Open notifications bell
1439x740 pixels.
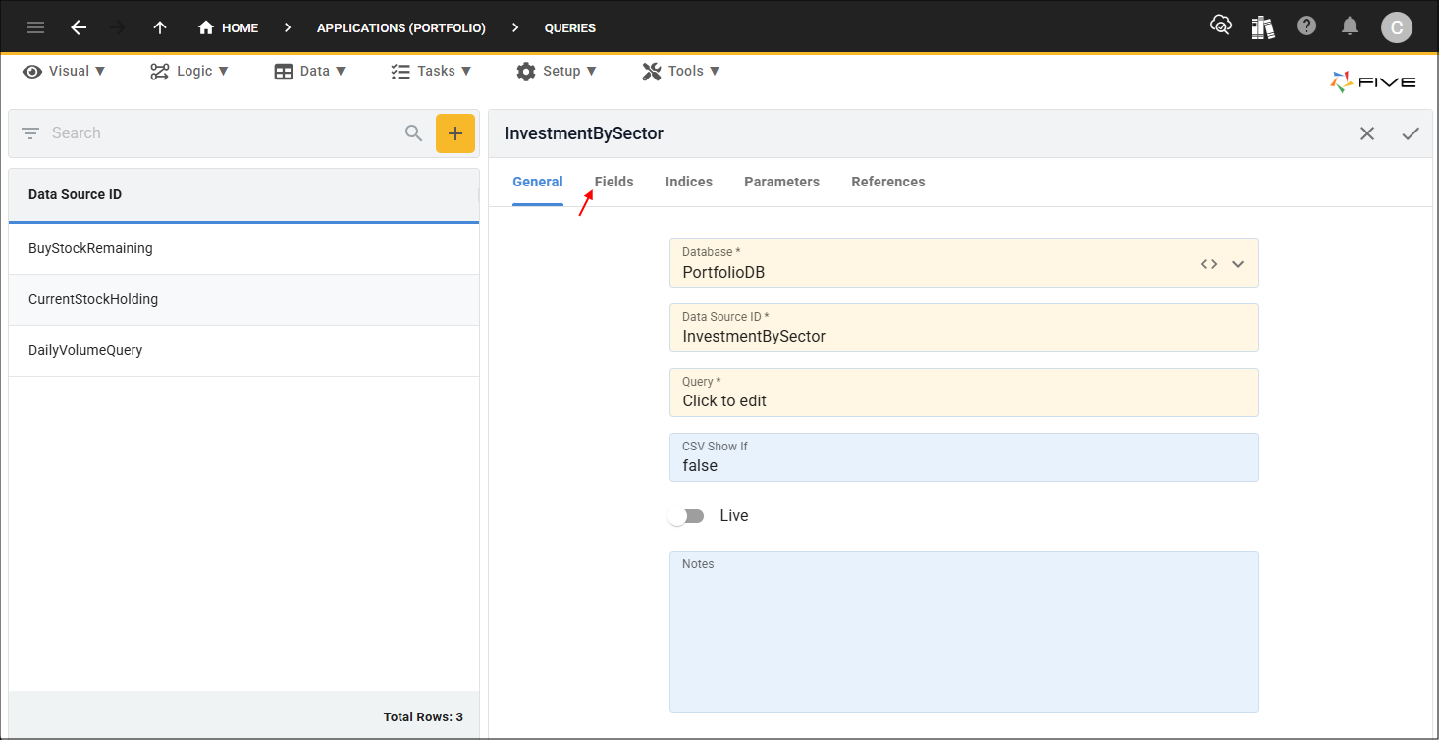[x=1350, y=26]
